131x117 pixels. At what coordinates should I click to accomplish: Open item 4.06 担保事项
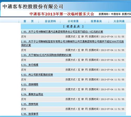30,114
